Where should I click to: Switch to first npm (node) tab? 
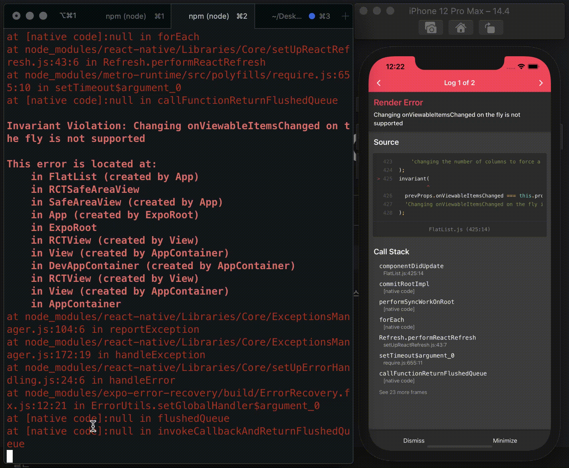(135, 16)
